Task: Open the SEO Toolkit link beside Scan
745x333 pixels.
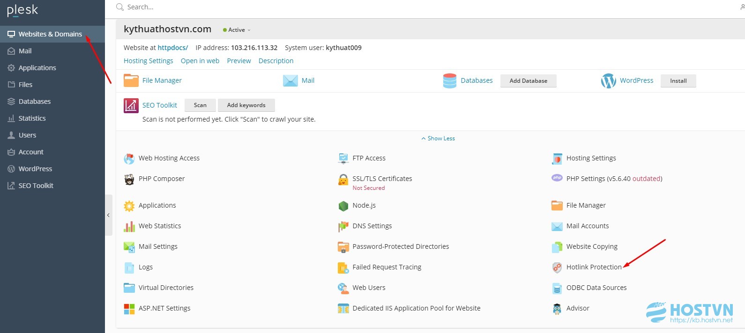Action: (160, 105)
